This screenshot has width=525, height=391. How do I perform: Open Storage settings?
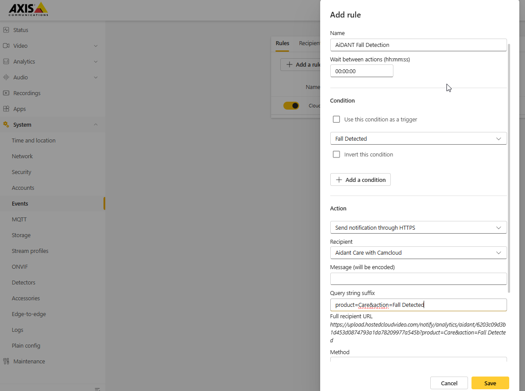[x=21, y=235]
